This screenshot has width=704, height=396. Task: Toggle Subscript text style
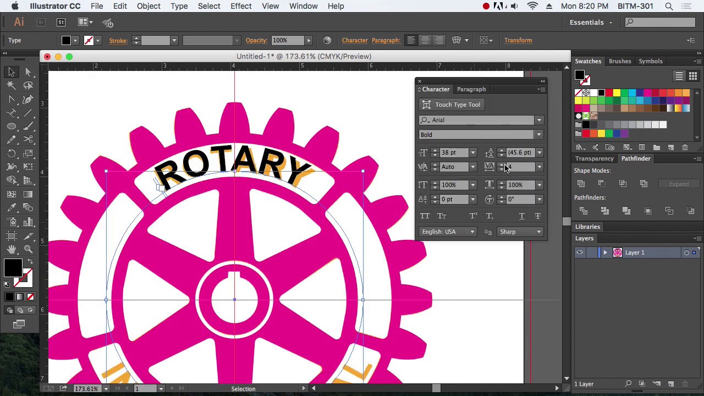(490, 216)
